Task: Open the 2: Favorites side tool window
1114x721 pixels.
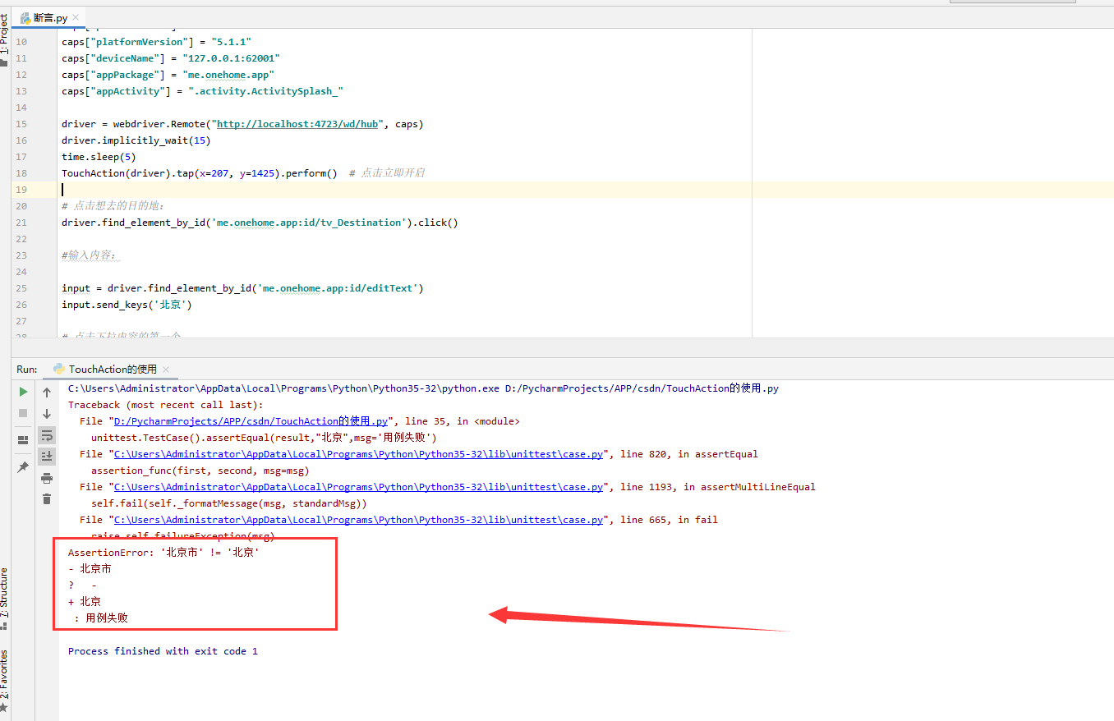Action: [x=5, y=679]
